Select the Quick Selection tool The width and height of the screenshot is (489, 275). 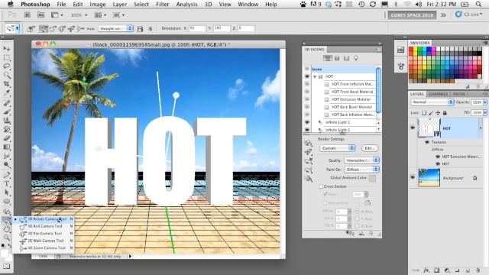pyautogui.click(x=7, y=75)
